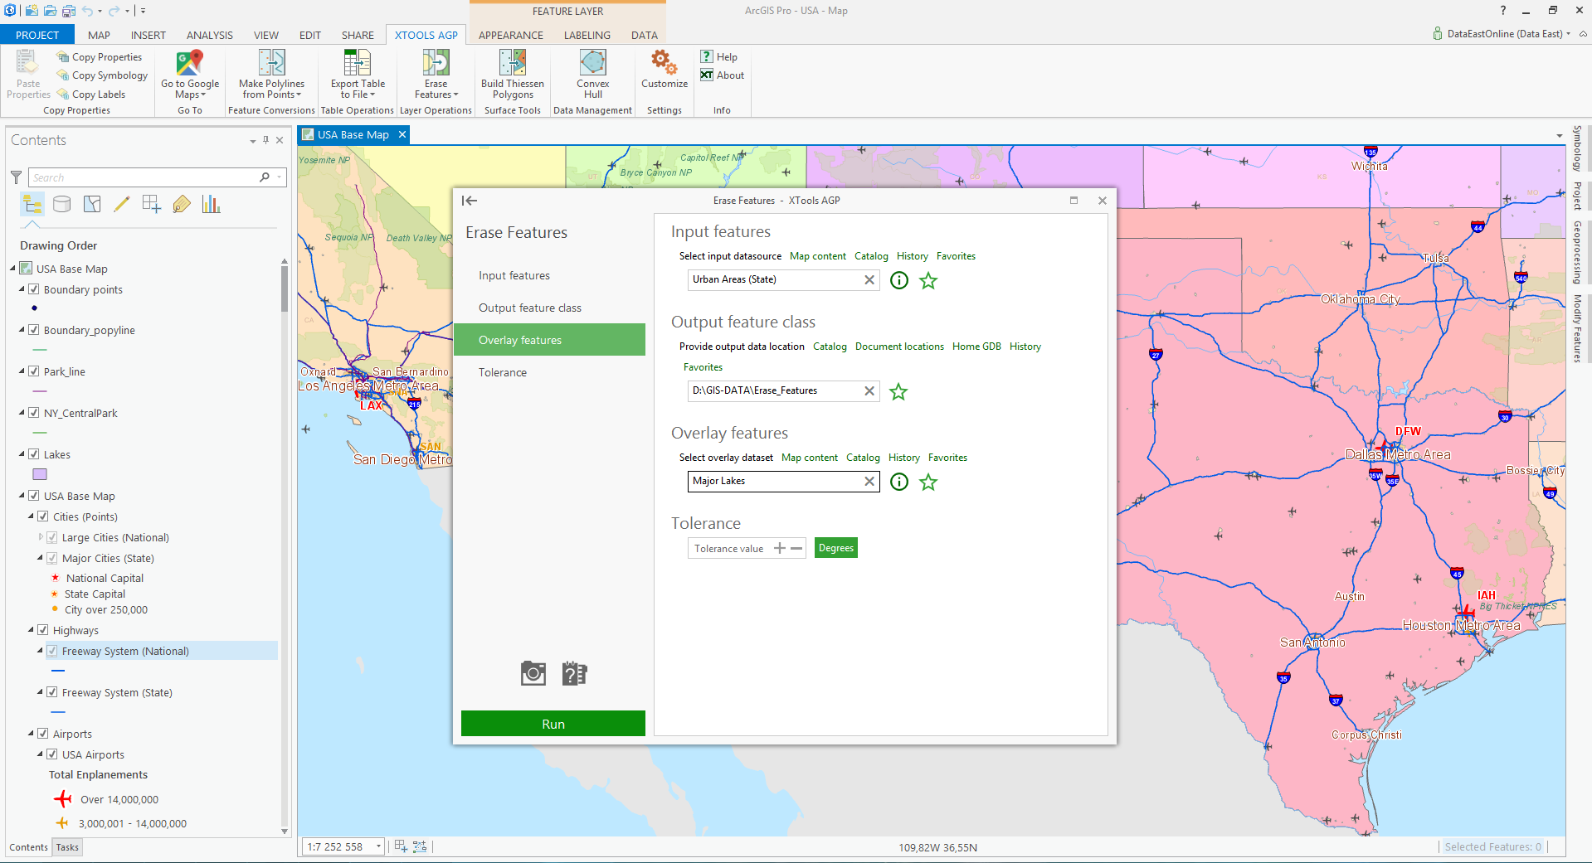Screen dimensions: 1592x863
Task: Launch the Erase Features ribbon tool
Action: pos(436,75)
